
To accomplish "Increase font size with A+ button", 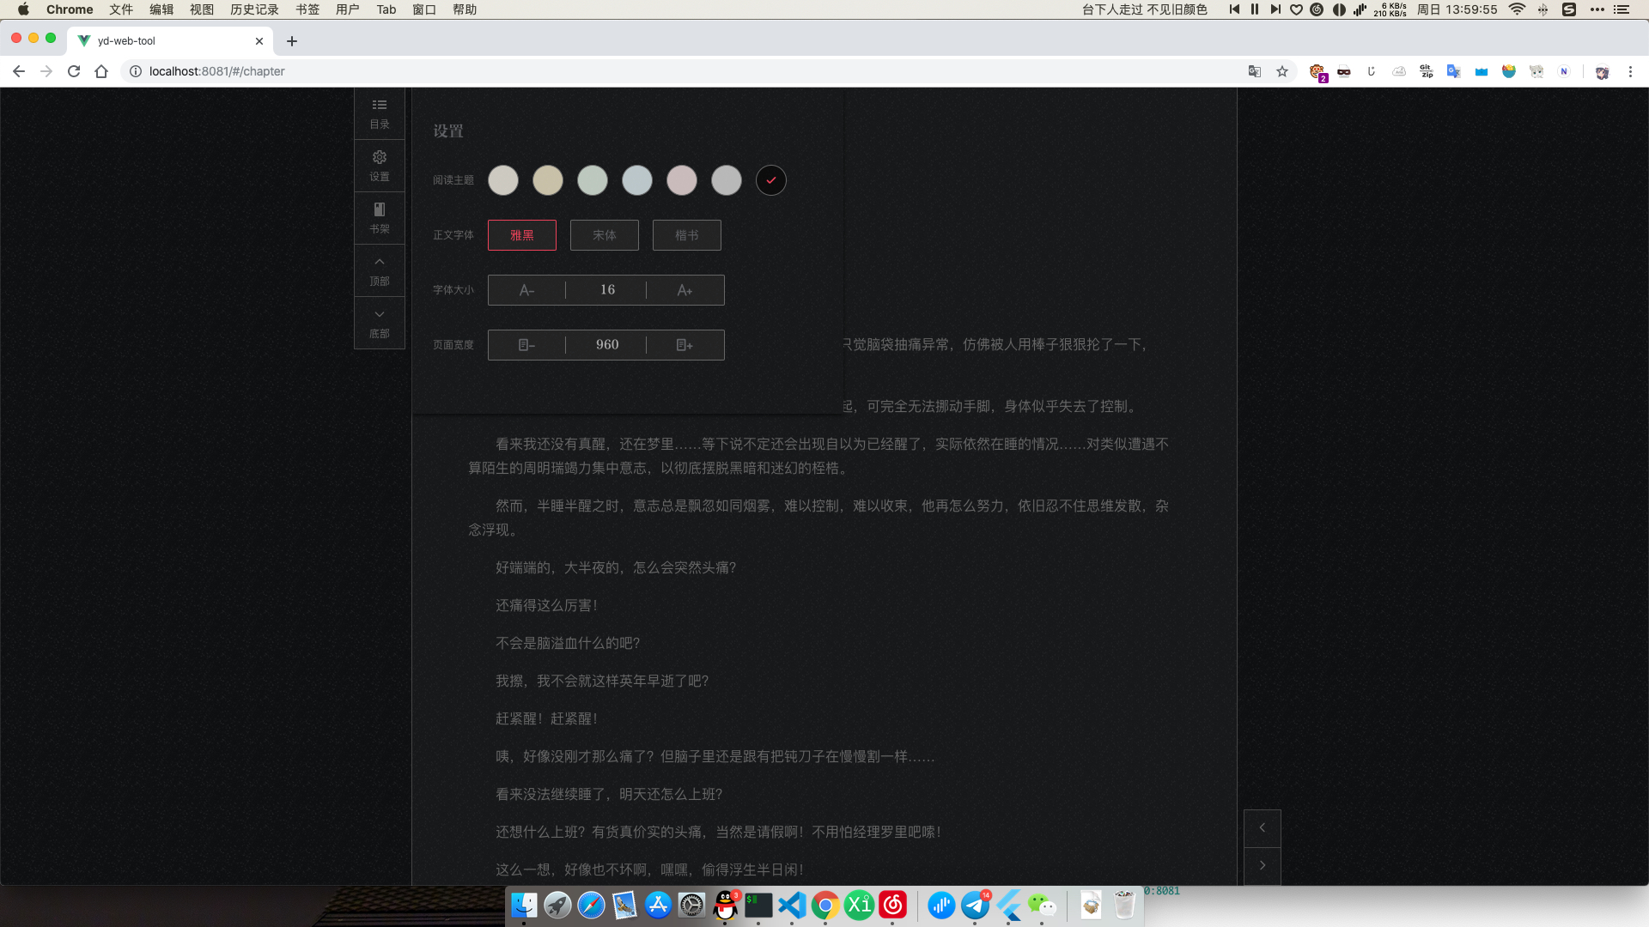I will pos(685,290).
